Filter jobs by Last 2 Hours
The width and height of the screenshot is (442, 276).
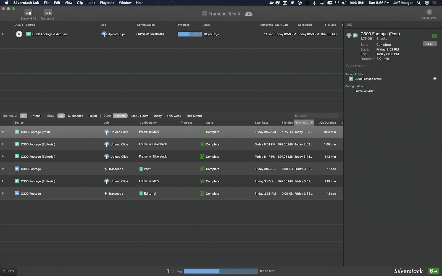[x=139, y=116]
